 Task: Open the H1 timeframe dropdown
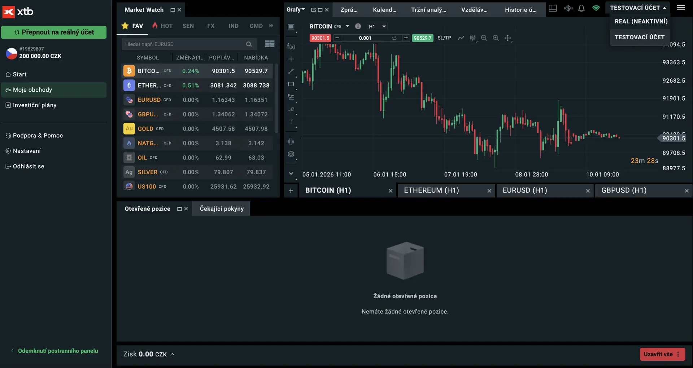coord(378,26)
